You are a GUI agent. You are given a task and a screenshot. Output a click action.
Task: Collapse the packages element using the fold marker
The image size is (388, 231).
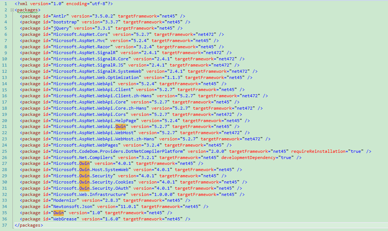(11, 10)
